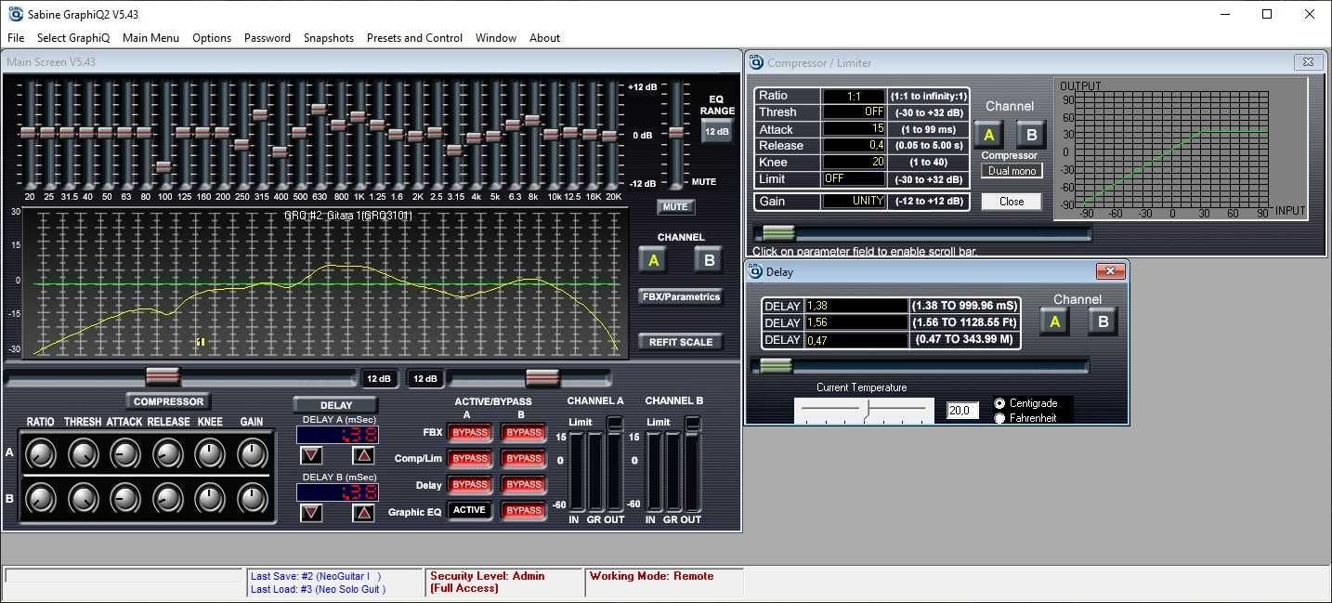1332x603 pixels.
Task: Click the channel B ATTACK knob
Action: [124, 499]
